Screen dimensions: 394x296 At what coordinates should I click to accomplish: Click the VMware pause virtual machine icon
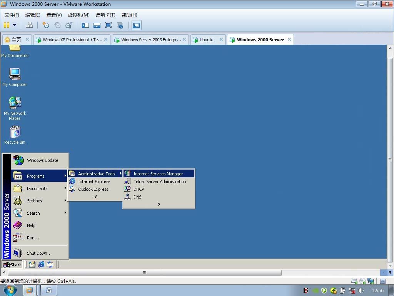pos(7,25)
